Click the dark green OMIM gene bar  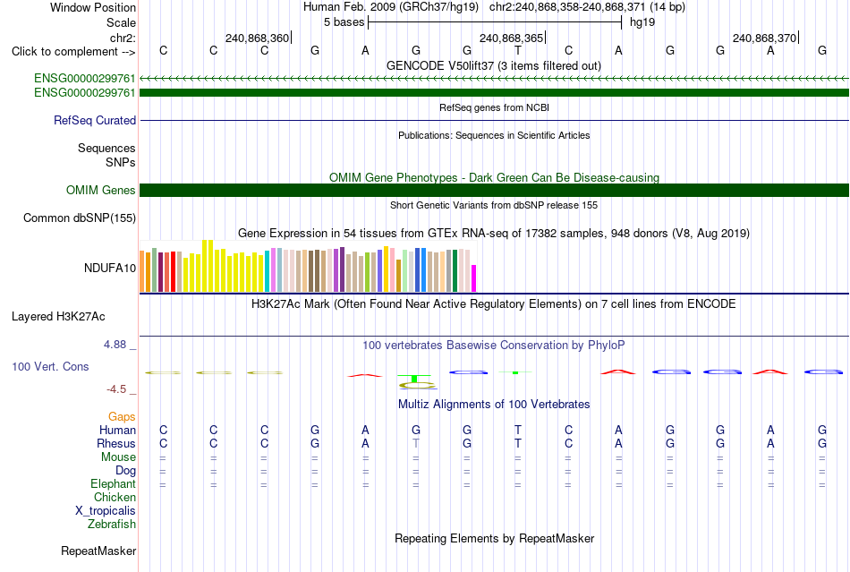(x=495, y=191)
